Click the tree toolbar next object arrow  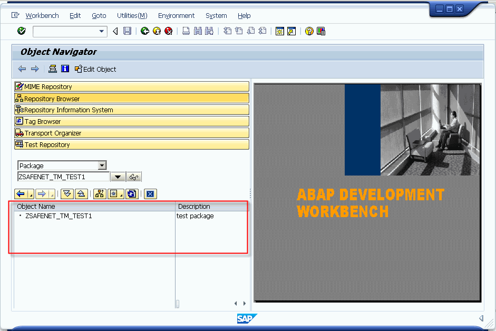[x=42, y=194]
